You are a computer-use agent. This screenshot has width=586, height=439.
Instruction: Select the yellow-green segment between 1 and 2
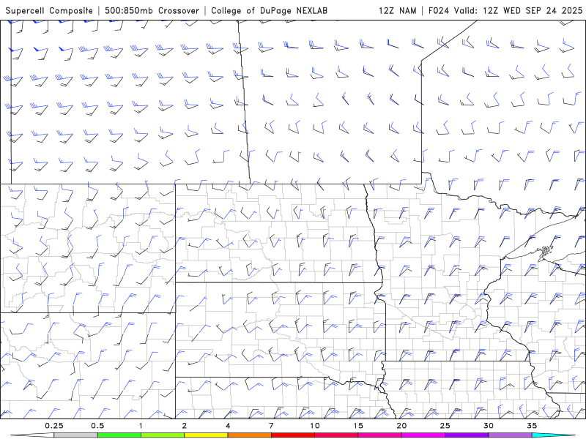[163, 435]
